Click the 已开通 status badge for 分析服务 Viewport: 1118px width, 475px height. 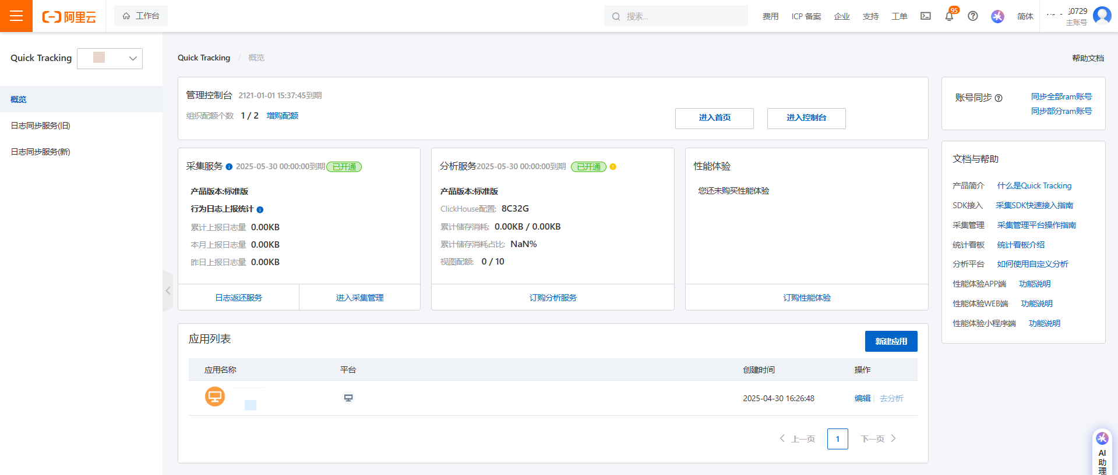588,167
